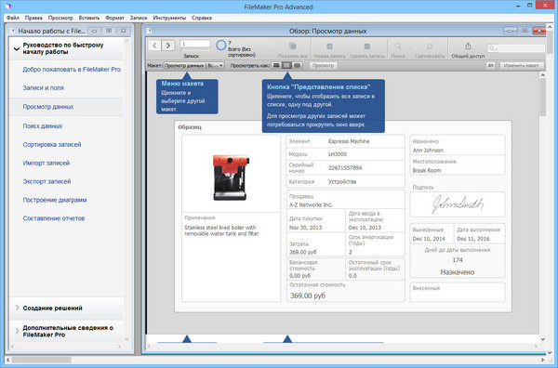The image size is (558, 368).
Task: Click the document icon of Обзор window
Action: (150, 31)
